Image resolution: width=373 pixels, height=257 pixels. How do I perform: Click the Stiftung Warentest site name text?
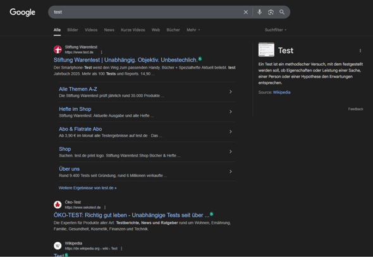(81, 47)
